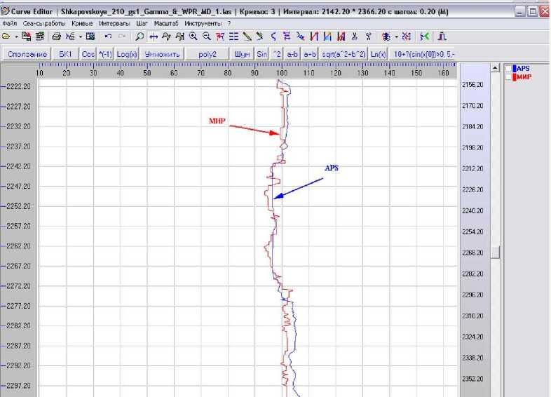Apply the Log(x) function button
The width and height of the screenshot is (551, 397).
click(x=127, y=54)
